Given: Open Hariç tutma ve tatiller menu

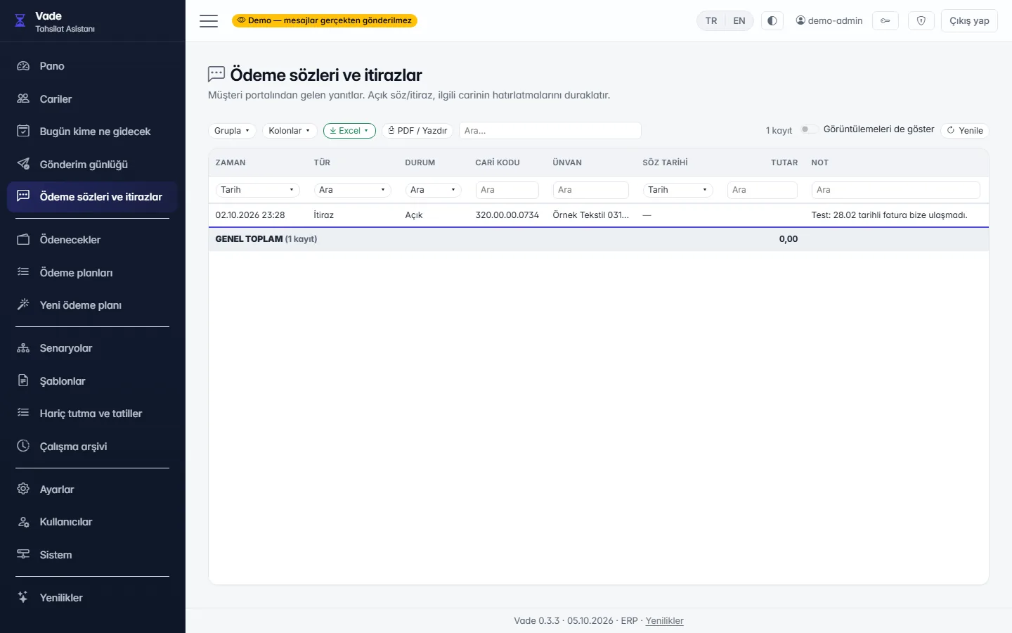Looking at the screenshot, I should click(92, 414).
